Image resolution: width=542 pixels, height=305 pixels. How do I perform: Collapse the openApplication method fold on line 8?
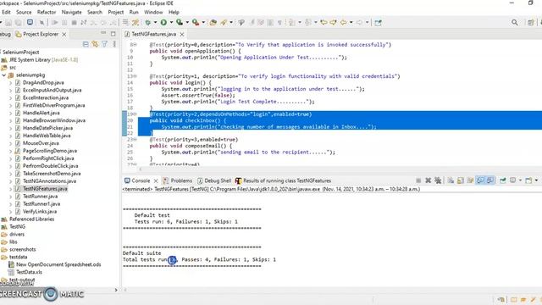tap(135, 45)
